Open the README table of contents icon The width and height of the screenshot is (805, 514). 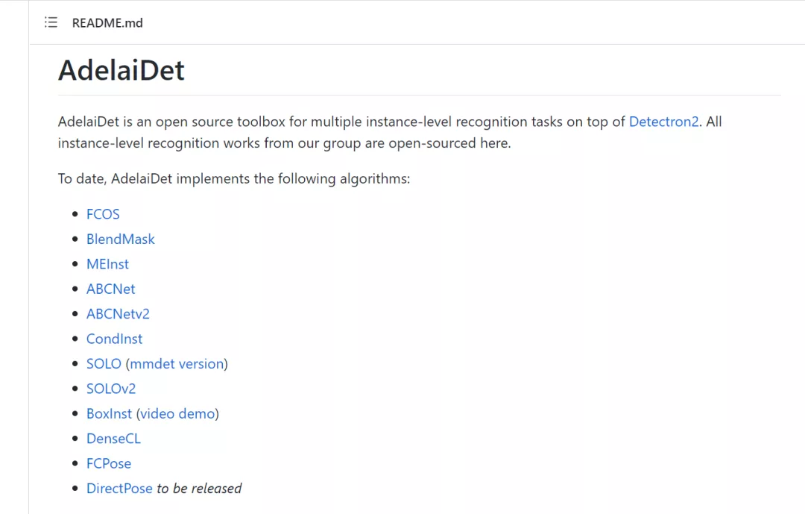click(51, 22)
